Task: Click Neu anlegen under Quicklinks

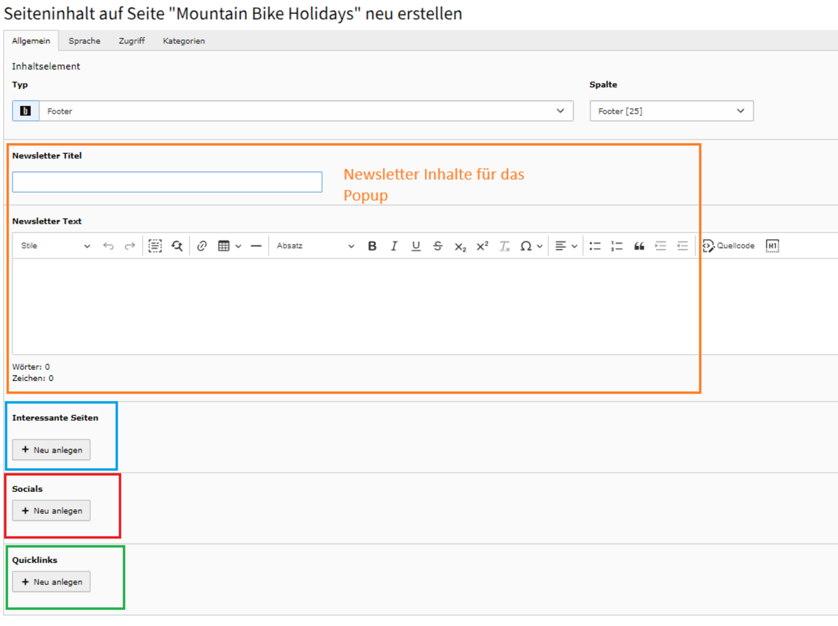Action: click(51, 582)
